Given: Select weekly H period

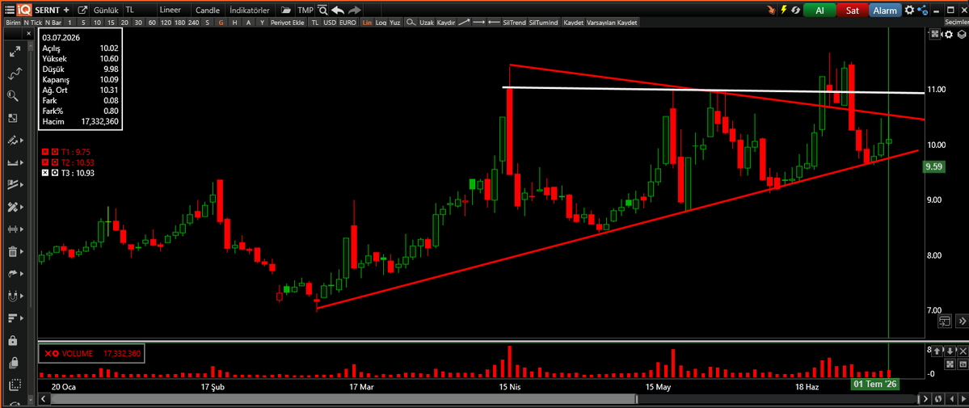Looking at the screenshot, I should point(235,23).
